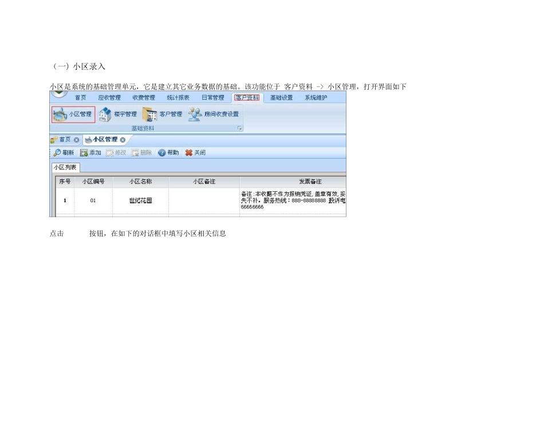
Task: Close the 首页 document tab
Action: tap(76, 140)
